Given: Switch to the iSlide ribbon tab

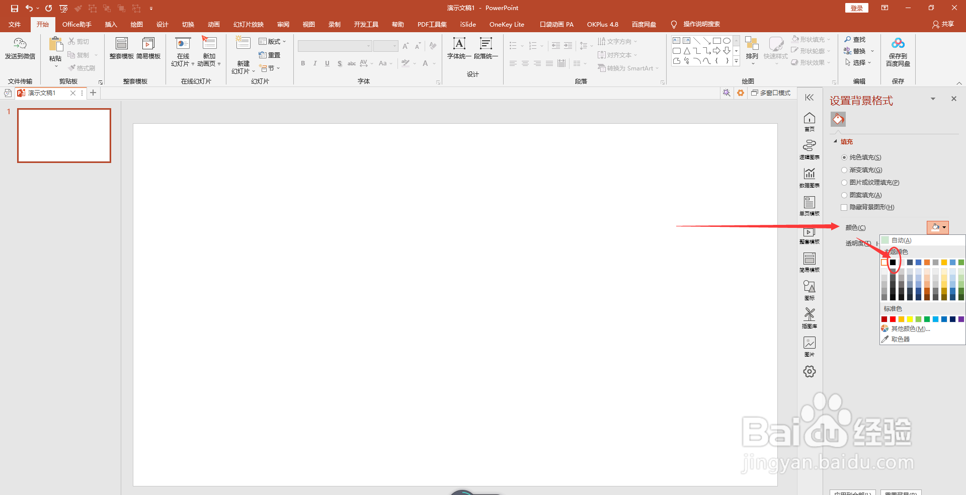Looking at the screenshot, I should pyautogui.click(x=468, y=24).
